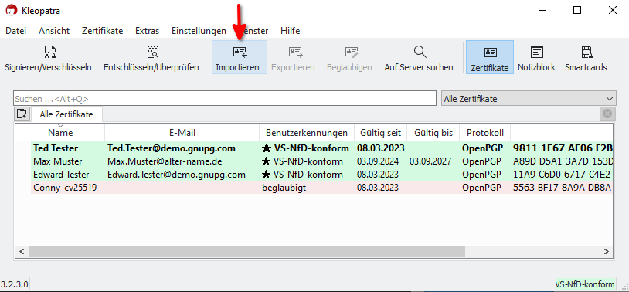Minimize the Kleopatra window

(542, 11)
